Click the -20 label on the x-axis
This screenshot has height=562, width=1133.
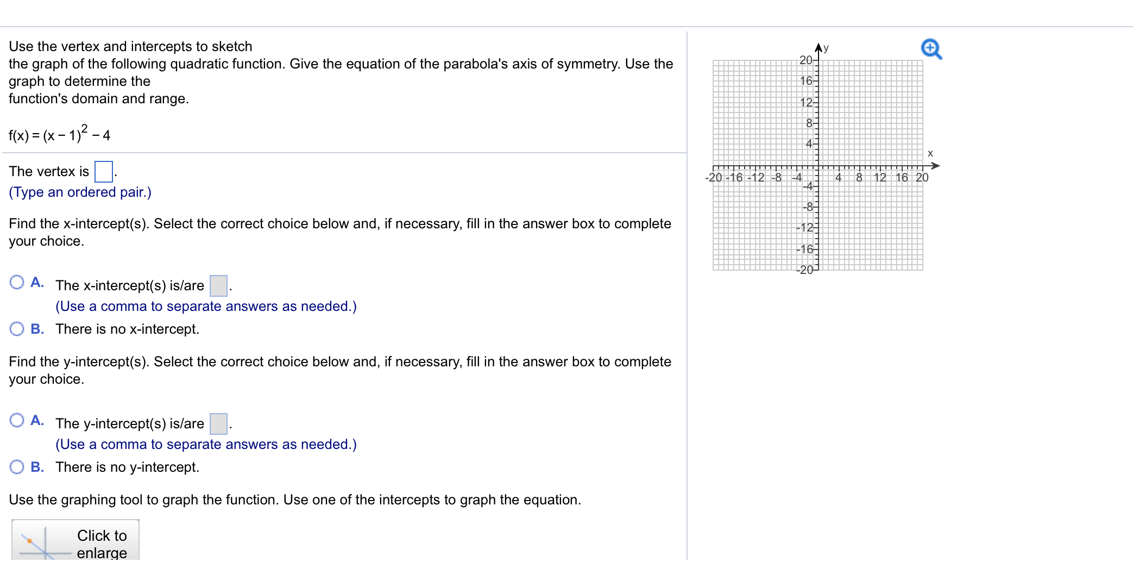coord(714,177)
